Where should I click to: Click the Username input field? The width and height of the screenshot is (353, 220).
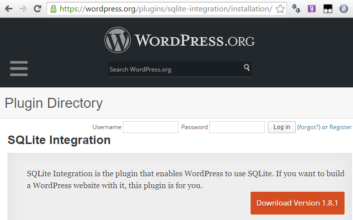tap(151, 127)
